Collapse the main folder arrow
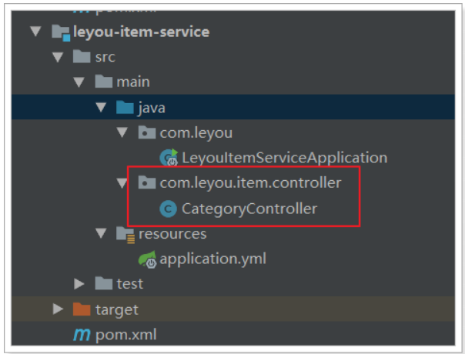This screenshot has height=354, width=465. point(79,82)
